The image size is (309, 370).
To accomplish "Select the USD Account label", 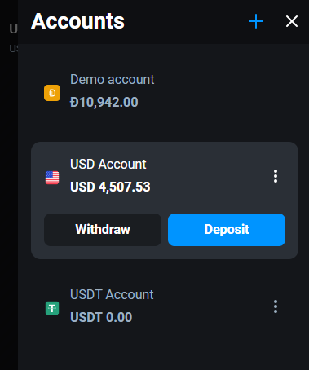I will point(108,165).
